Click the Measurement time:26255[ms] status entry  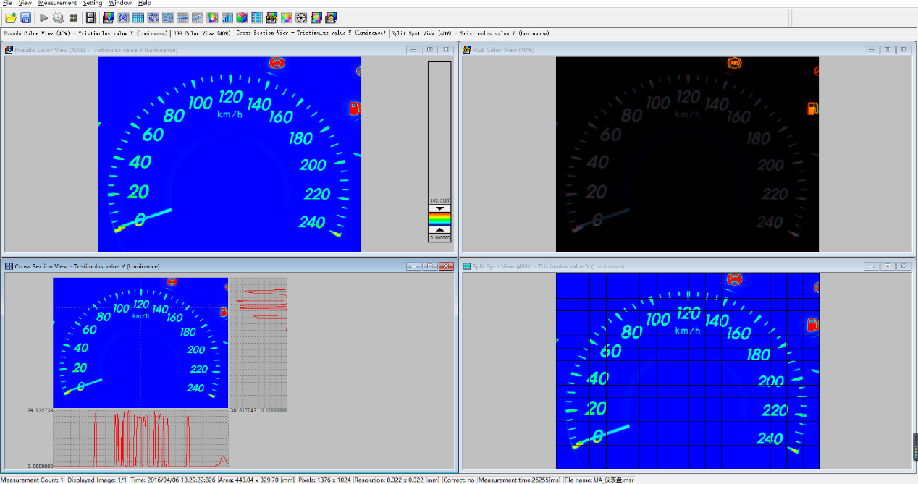(x=519, y=480)
